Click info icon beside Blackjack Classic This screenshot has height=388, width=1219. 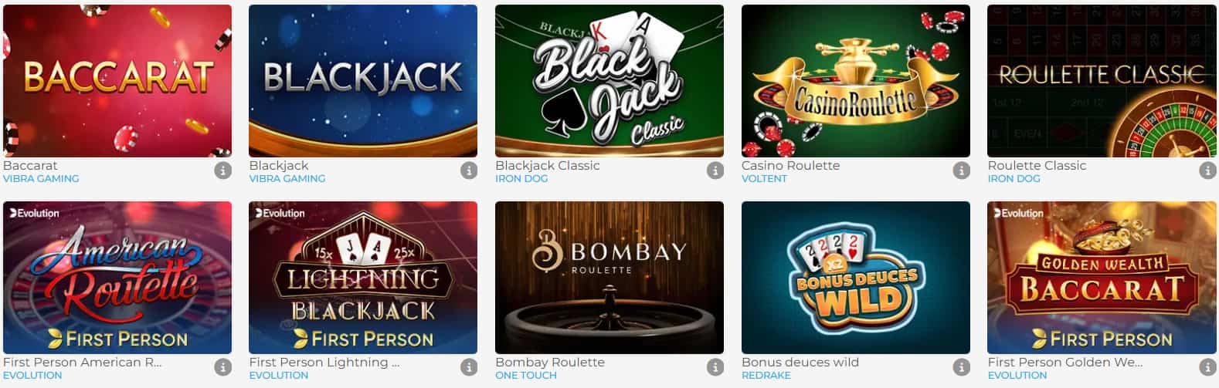point(715,170)
